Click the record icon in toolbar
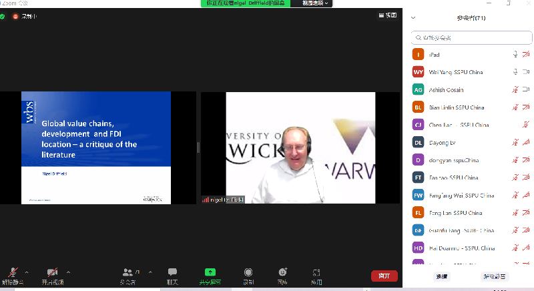 (x=248, y=272)
